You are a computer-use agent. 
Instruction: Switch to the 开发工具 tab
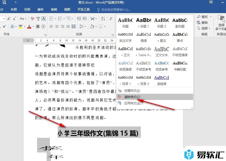point(84,10)
